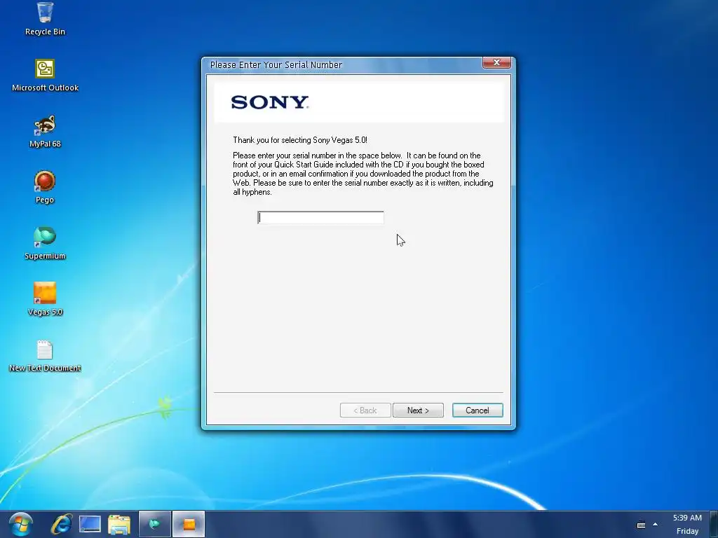The width and height of the screenshot is (718, 538).
Task: Click the Next > button
Action: (x=418, y=411)
